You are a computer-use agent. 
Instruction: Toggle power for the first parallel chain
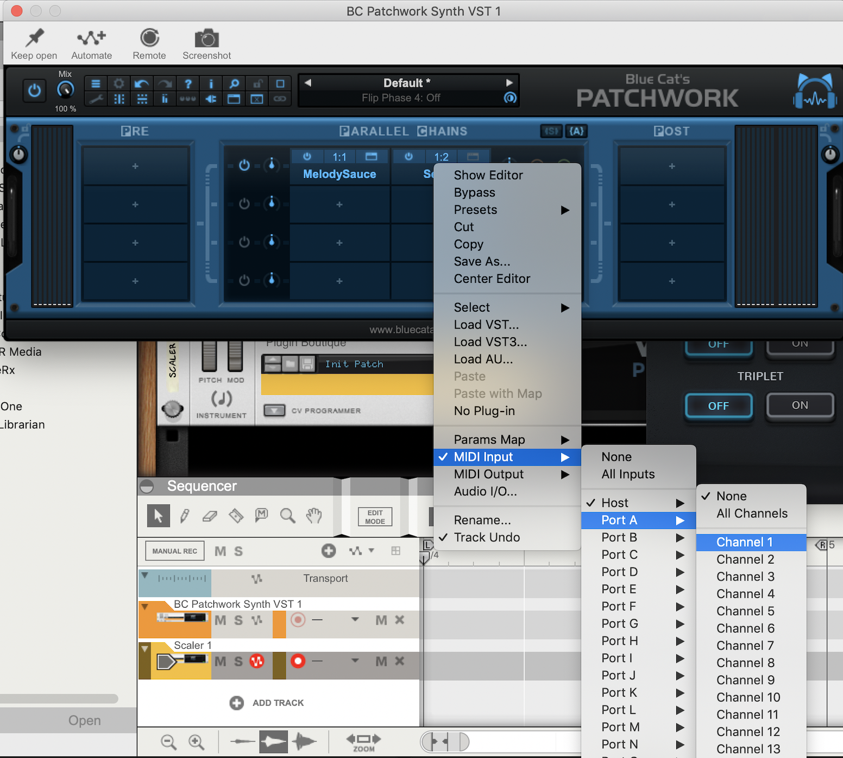coord(244,165)
